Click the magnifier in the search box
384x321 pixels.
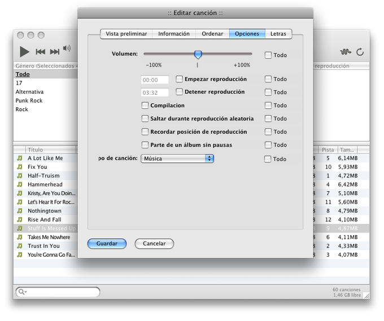pyautogui.click(x=21, y=292)
